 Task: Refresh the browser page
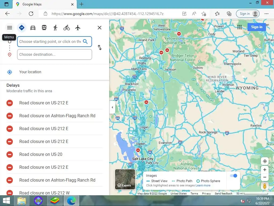tap(31, 14)
